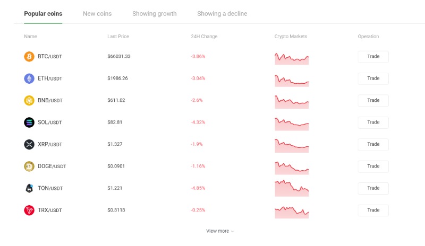
Task: Open the BTC/USDT market sparkline chart
Action: [x=292, y=58]
